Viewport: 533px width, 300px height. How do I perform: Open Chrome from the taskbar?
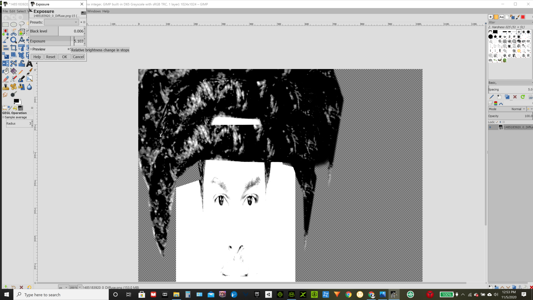[348, 295]
